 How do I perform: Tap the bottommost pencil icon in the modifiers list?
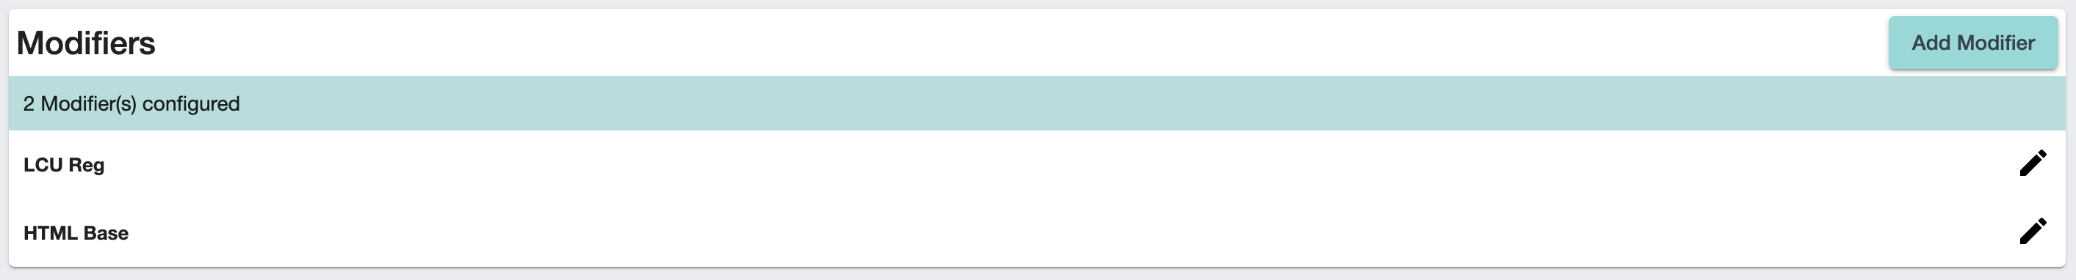(x=2033, y=231)
